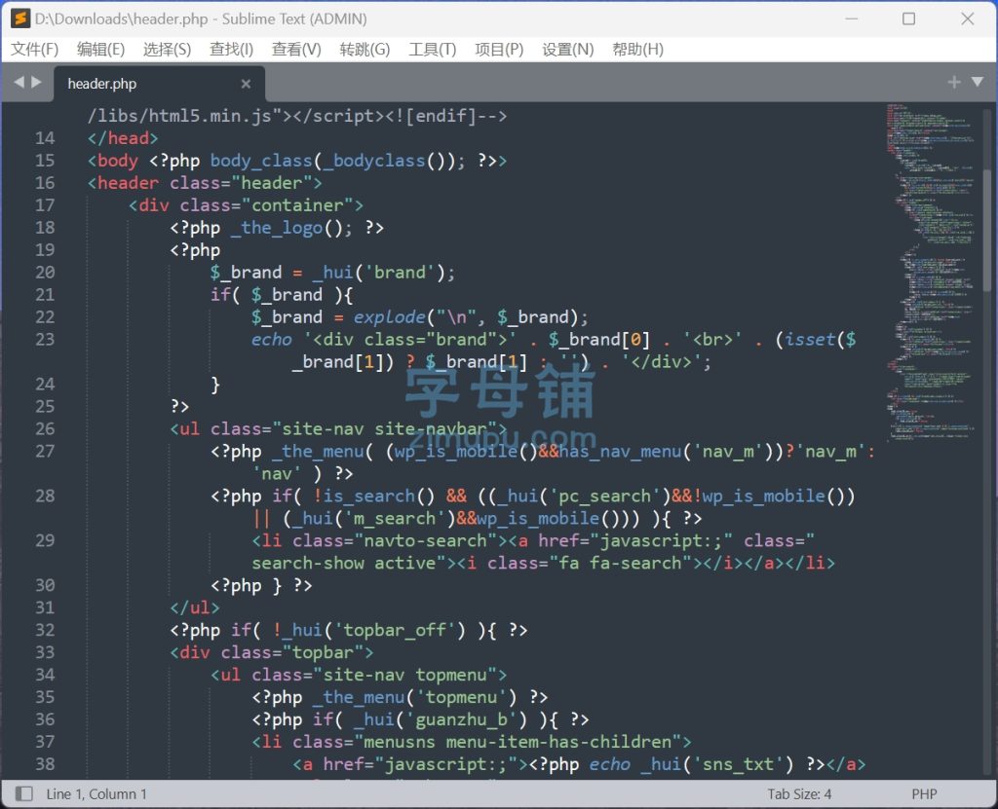Image resolution: width=998 pixels, height=809 pixels.
Task: Place cursor on </head> closing tag
Action: 123,138
